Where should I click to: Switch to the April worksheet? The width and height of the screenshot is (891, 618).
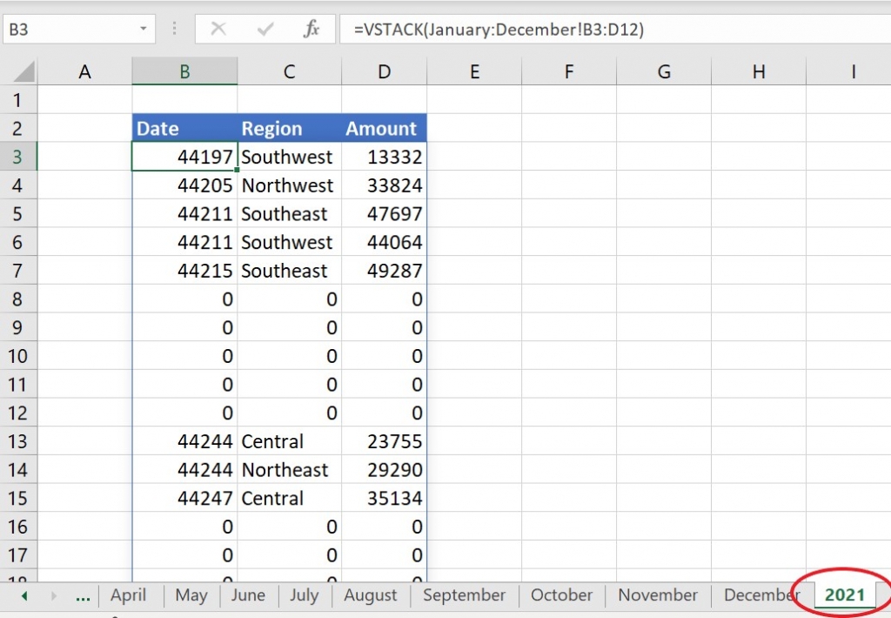[128, 595]
